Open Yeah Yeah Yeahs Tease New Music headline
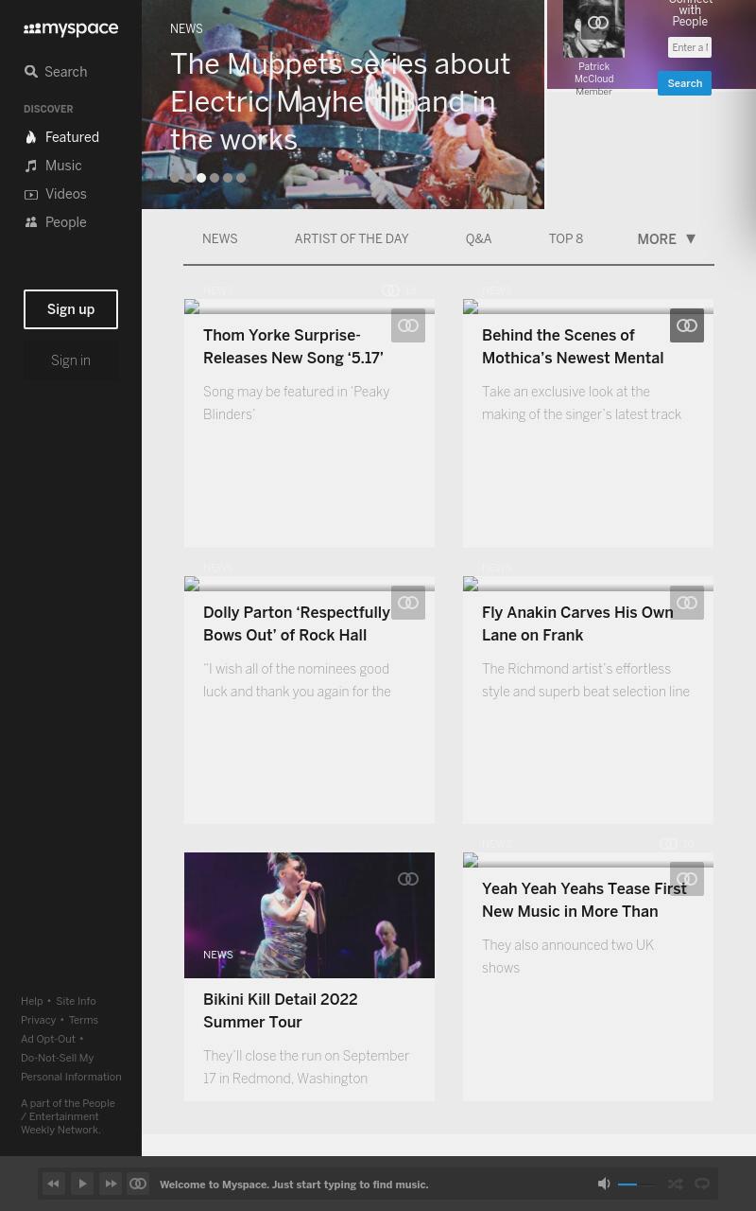Image resolution: width=756 pixels, height=1211 pixels. pos(584,900)
